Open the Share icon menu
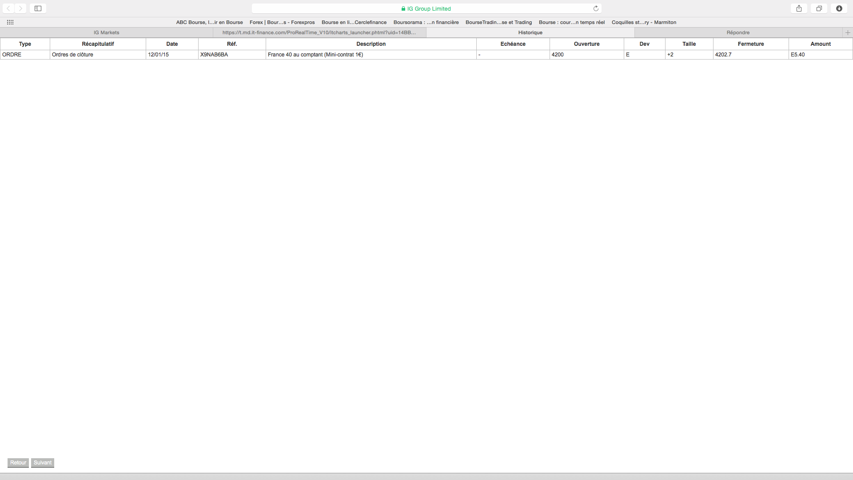The height and width of the screenshot is (480, 853). pos(799,8)
